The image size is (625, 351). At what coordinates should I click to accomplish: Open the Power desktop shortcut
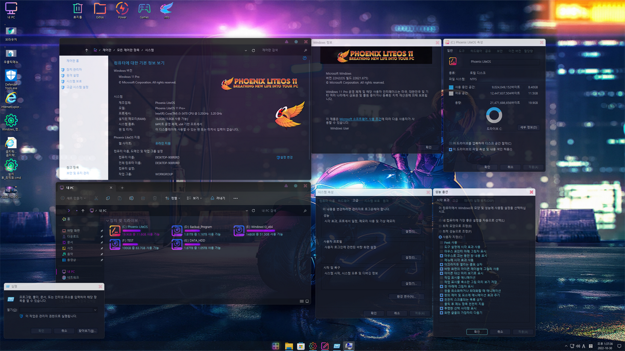coord(122,10)
